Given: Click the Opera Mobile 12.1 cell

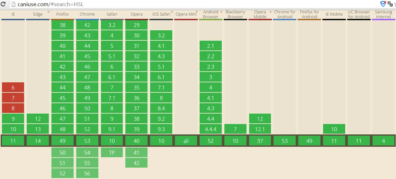Looking at the screenshot, I should click(x=260, y=129).
